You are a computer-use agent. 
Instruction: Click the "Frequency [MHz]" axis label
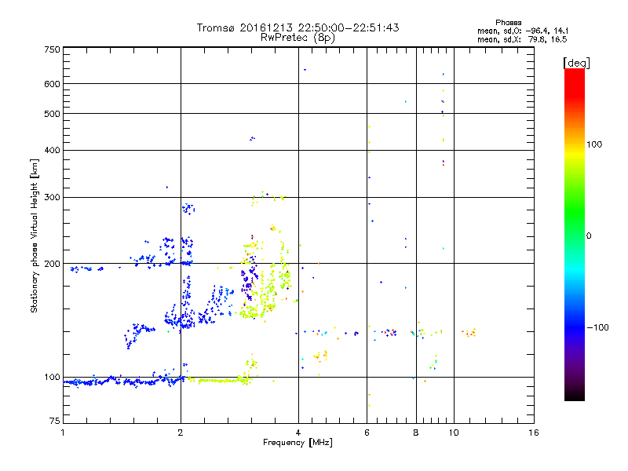click(298, 443)
